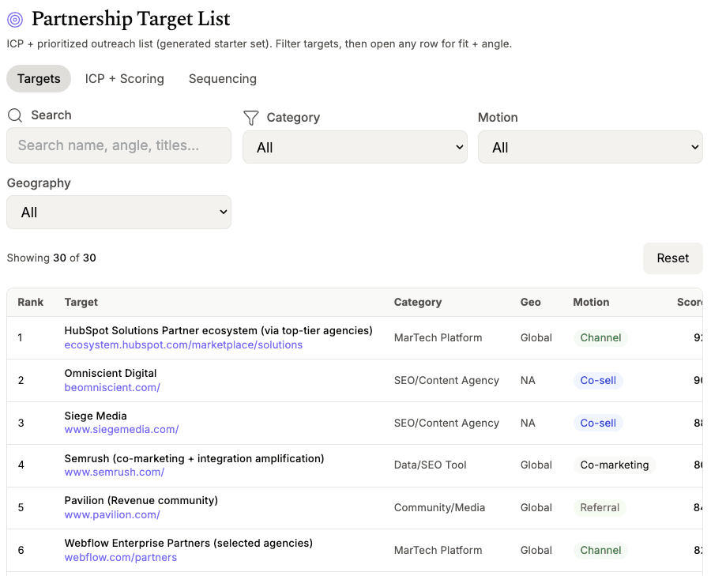Click the Rank column header
This screenshot has height=576, width=711.
31,302
